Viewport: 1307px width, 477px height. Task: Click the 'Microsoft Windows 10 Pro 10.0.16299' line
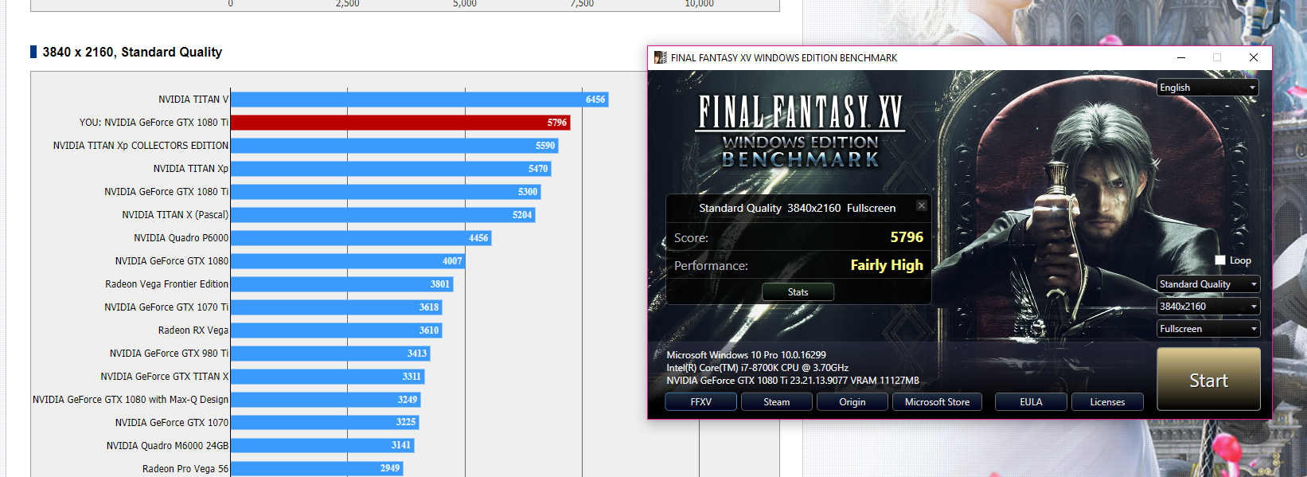coord(746,355)
